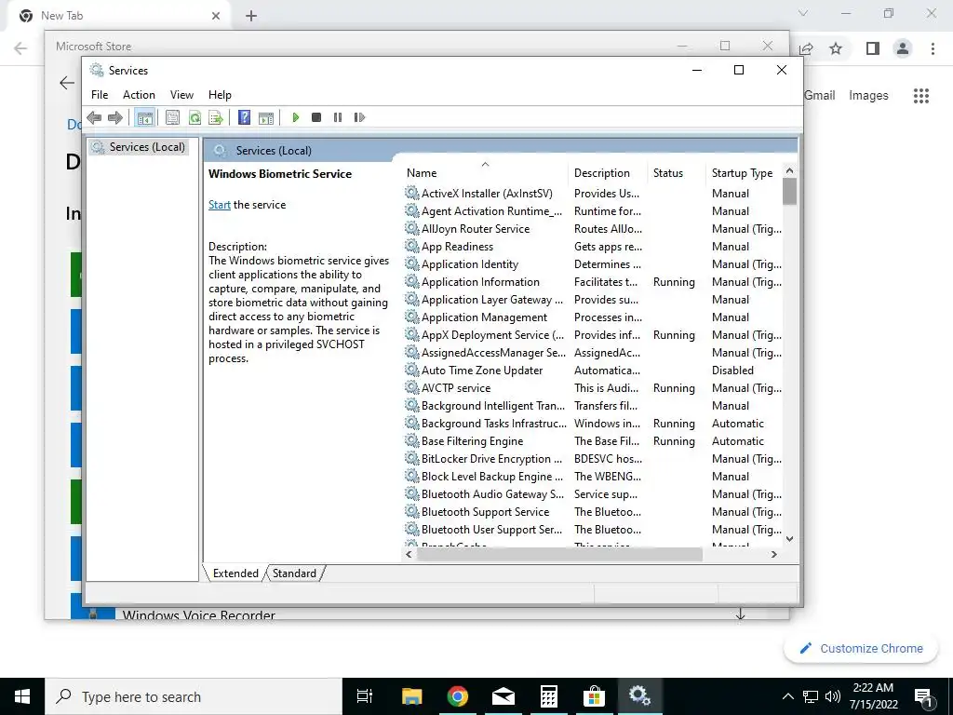Click 'Disabled' startup type cell
This screenshot has height=715, width=953.
pyautogui.click(x=732, y=371)
